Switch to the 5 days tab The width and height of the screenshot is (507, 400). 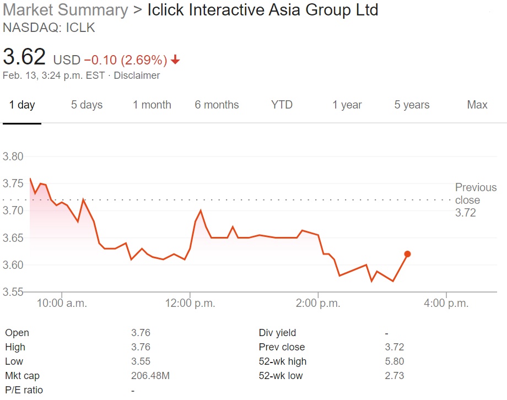click(x=87, y=105)
